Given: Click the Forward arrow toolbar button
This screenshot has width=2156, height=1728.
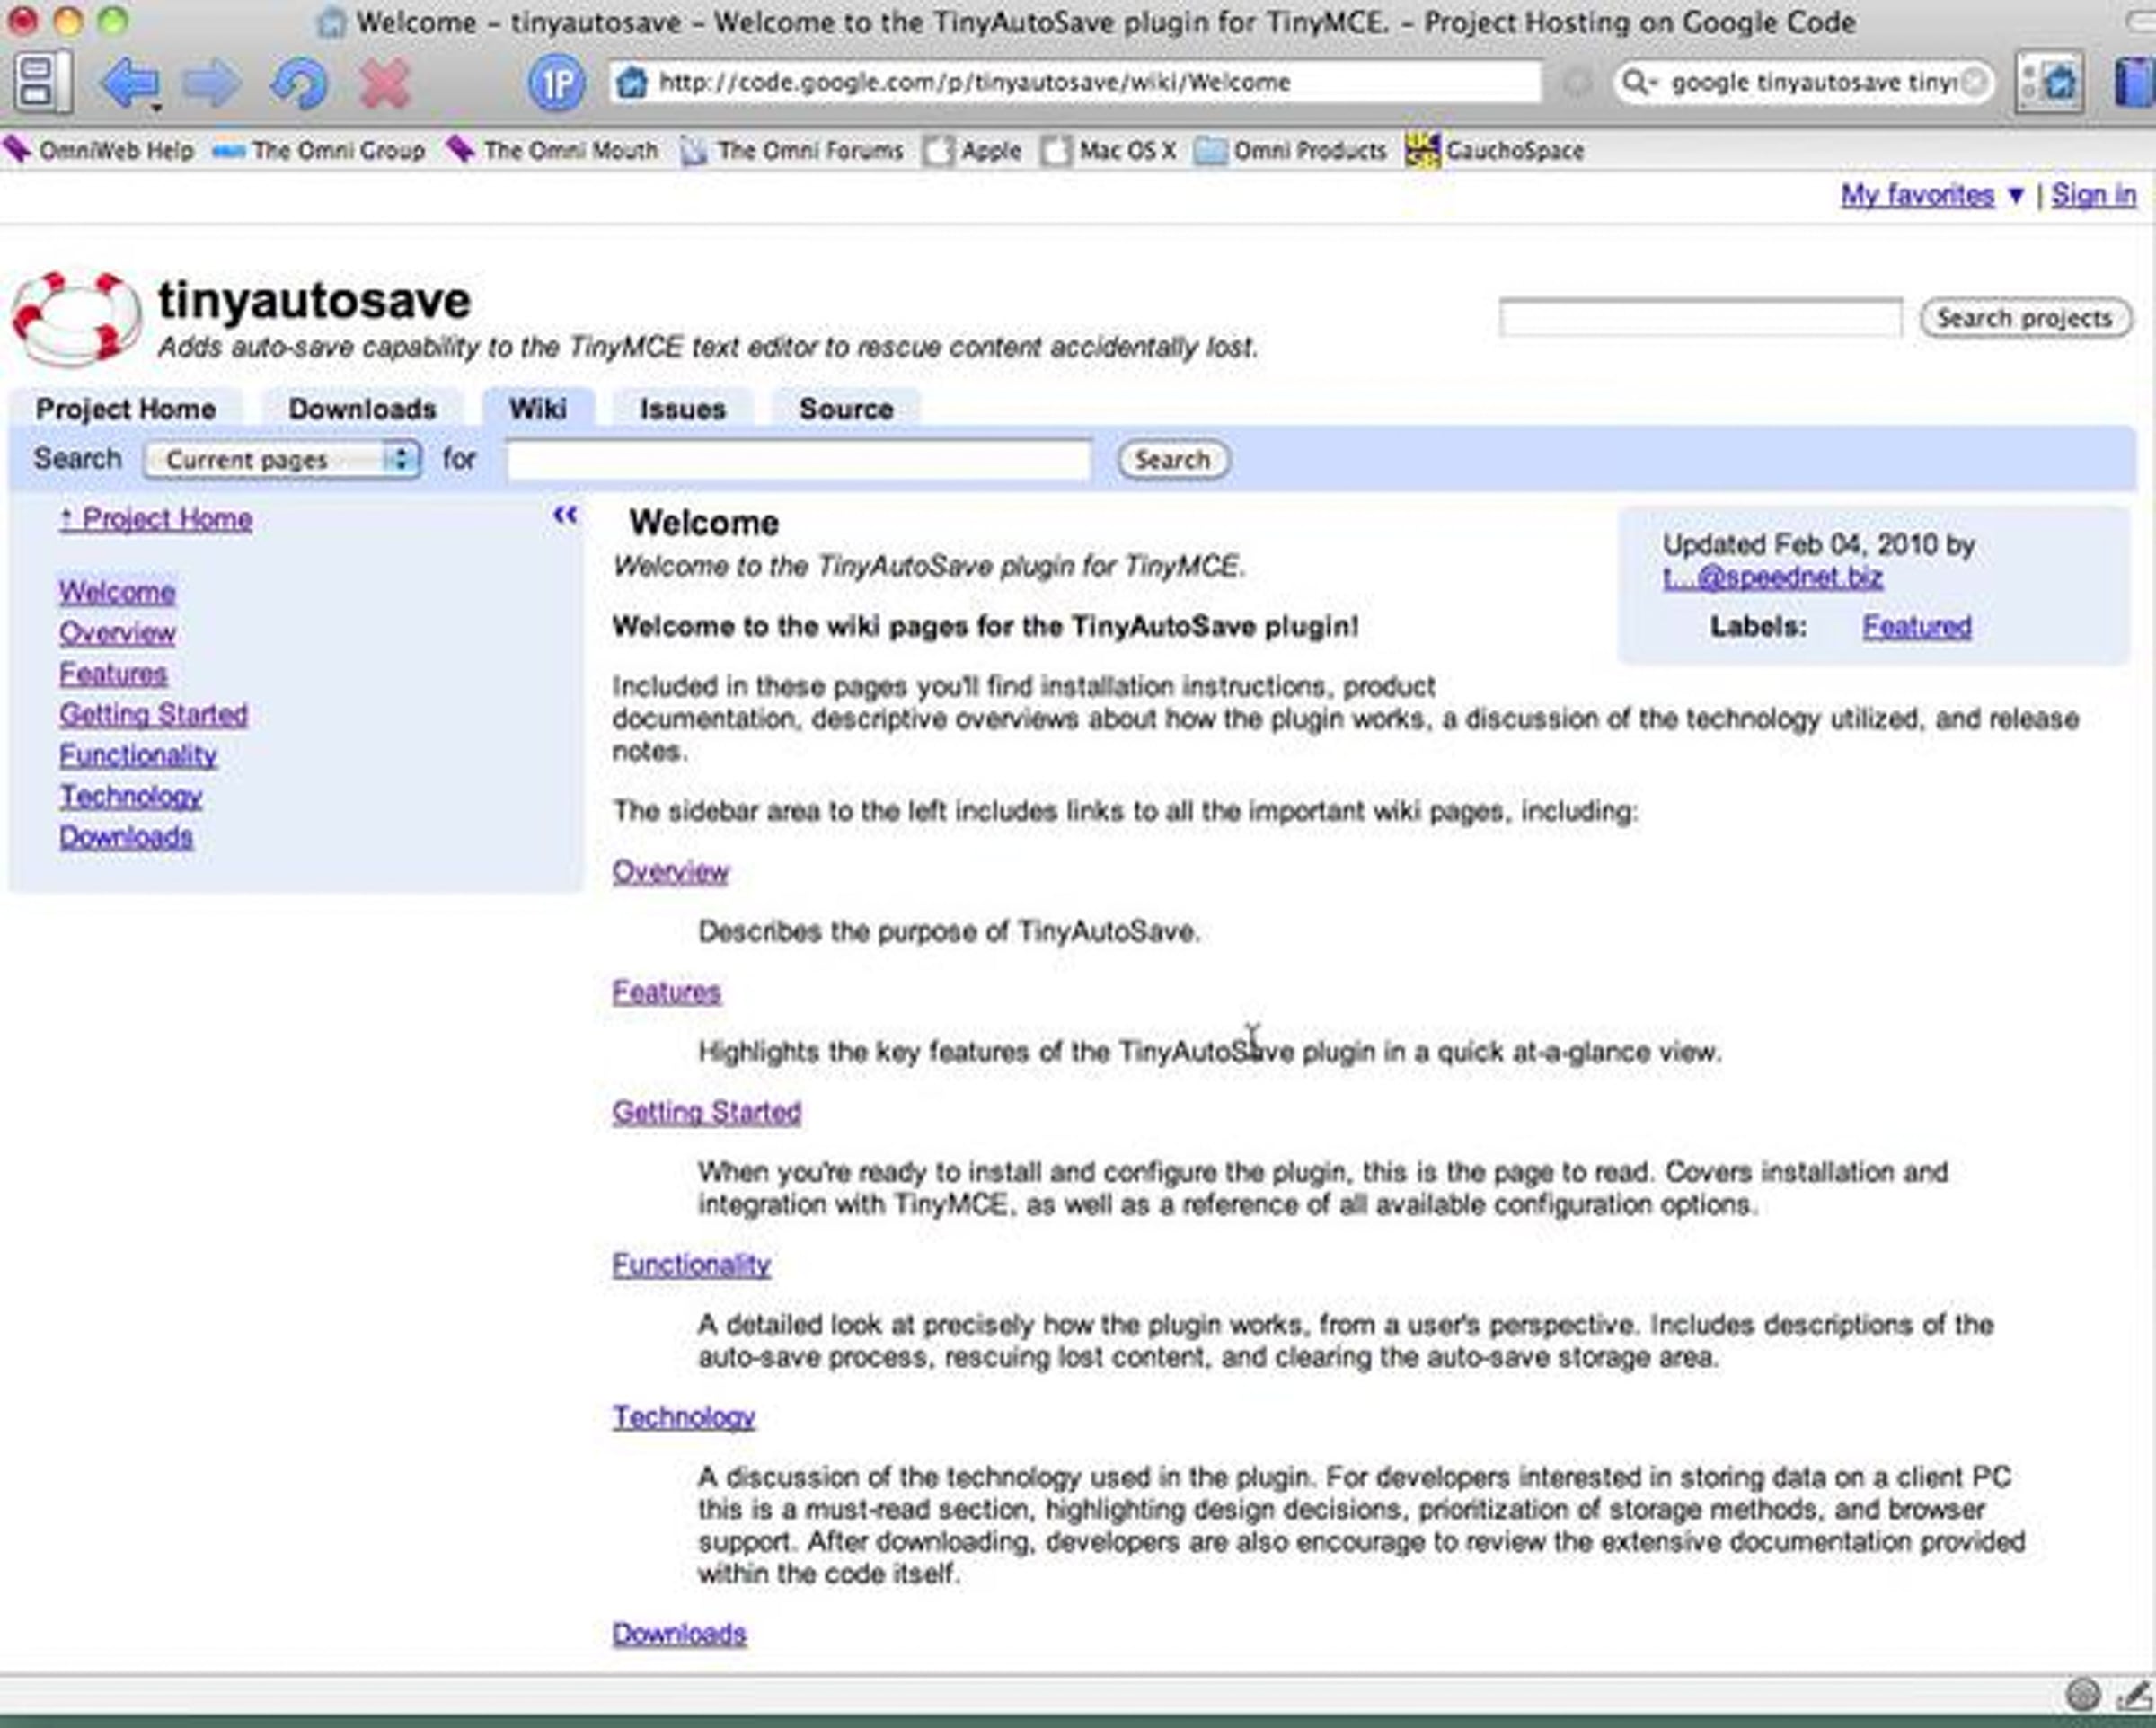Looking at the screenshot, I should (x=212, y=82).
